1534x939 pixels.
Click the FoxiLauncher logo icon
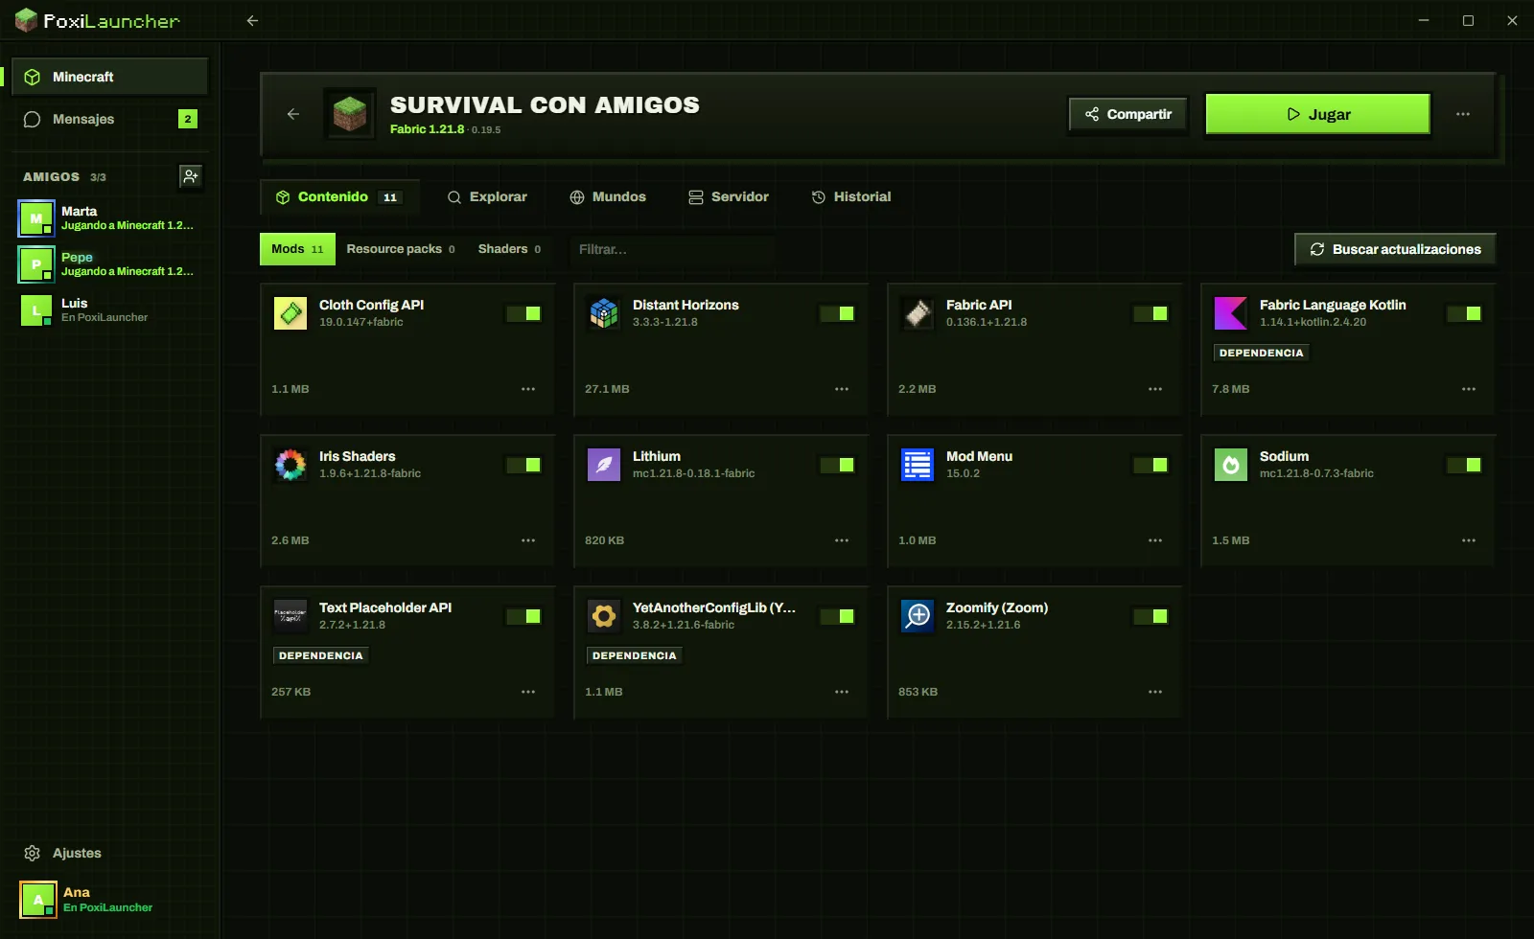click(x=26, y=20)
